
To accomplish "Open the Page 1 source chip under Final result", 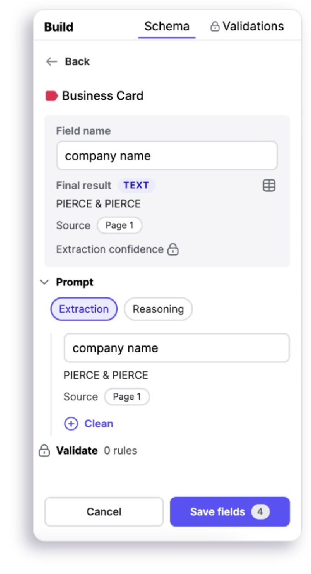I will [x=120, y=225].
